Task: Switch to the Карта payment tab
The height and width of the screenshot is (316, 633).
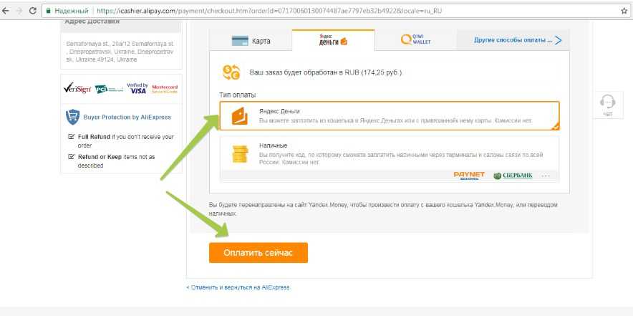Action: [251, 41]
